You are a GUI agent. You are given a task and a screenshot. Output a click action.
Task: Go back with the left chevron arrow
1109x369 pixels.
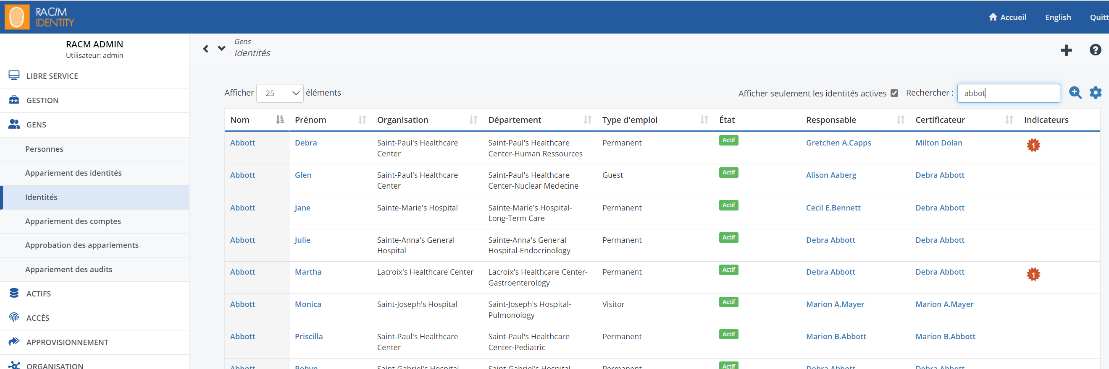(206, 49)
